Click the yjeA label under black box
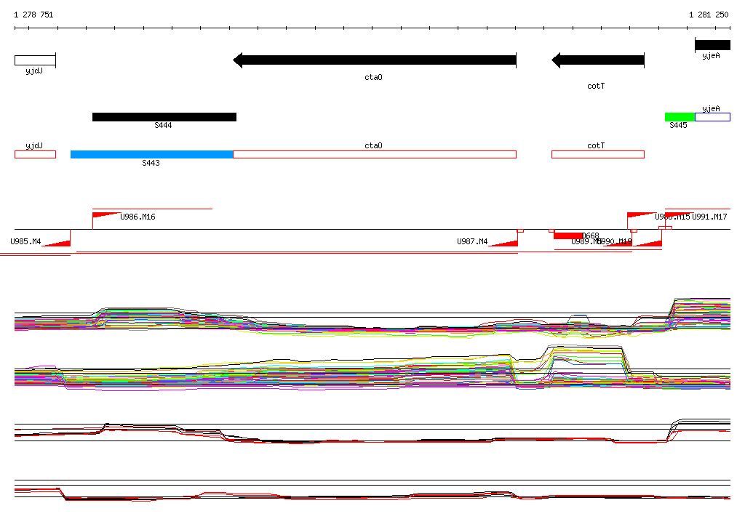This screenshot has height=519, width=745. click(x=711, y=56)
